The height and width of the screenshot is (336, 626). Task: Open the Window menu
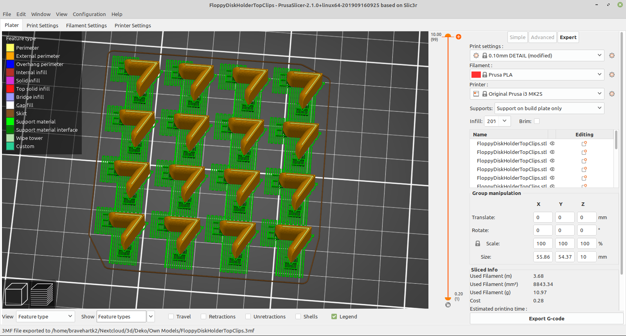(x=41, y=14)
